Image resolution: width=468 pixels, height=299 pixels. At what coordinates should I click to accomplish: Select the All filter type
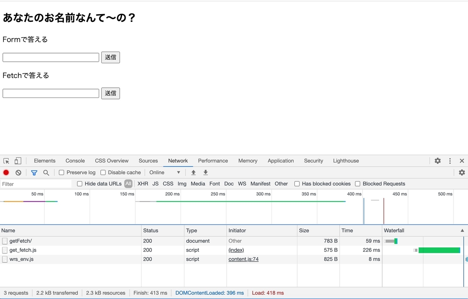coord(128,184)
